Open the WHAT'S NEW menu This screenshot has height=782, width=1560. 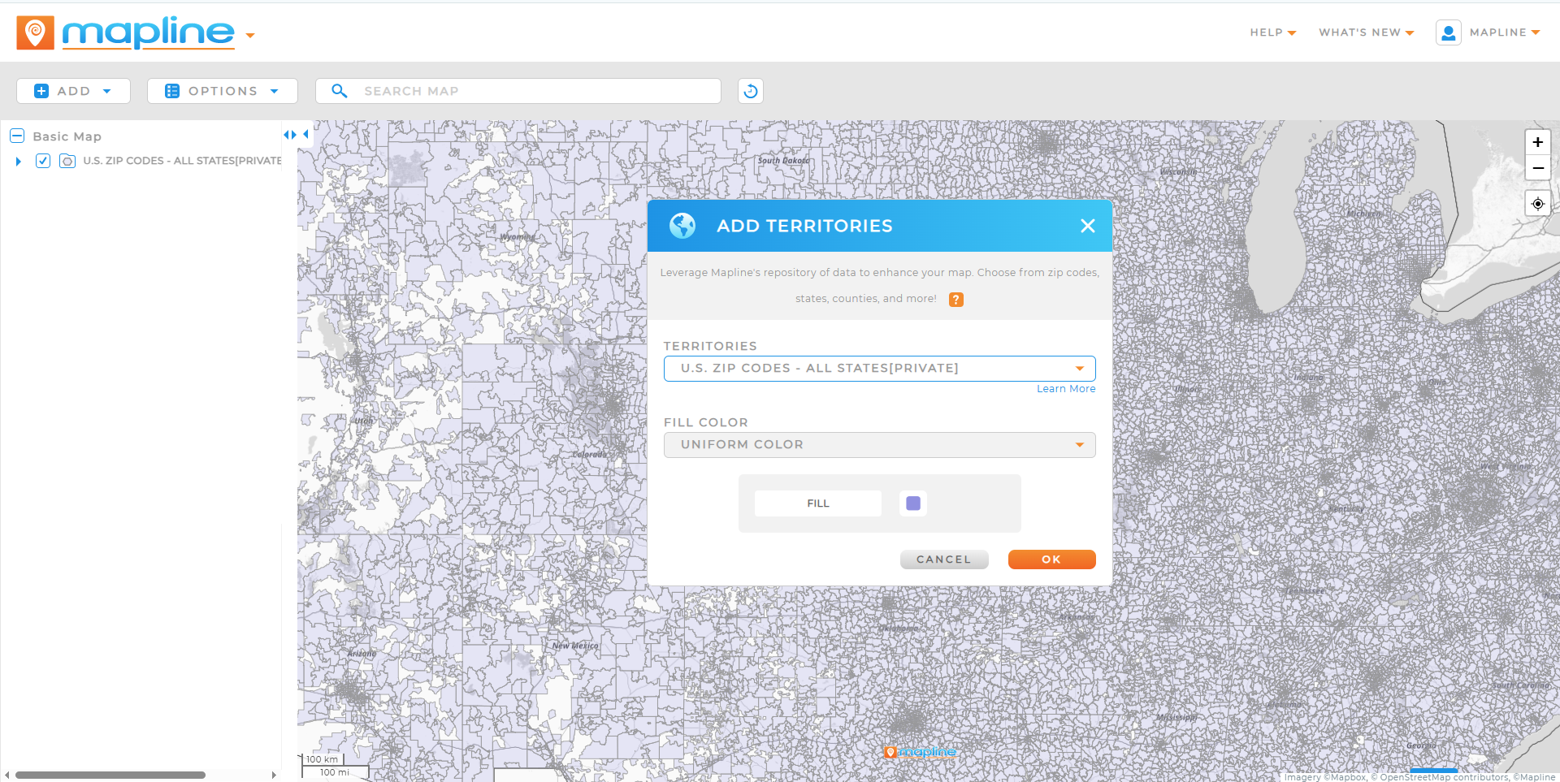pos(1366,32)
